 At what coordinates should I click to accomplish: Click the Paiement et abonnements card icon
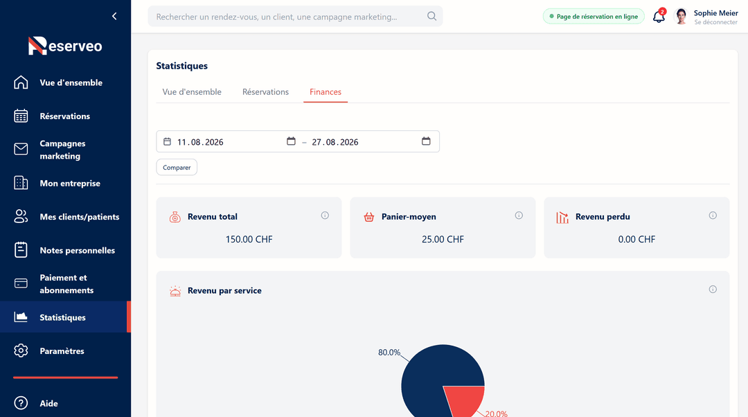(x=21, y=283)
